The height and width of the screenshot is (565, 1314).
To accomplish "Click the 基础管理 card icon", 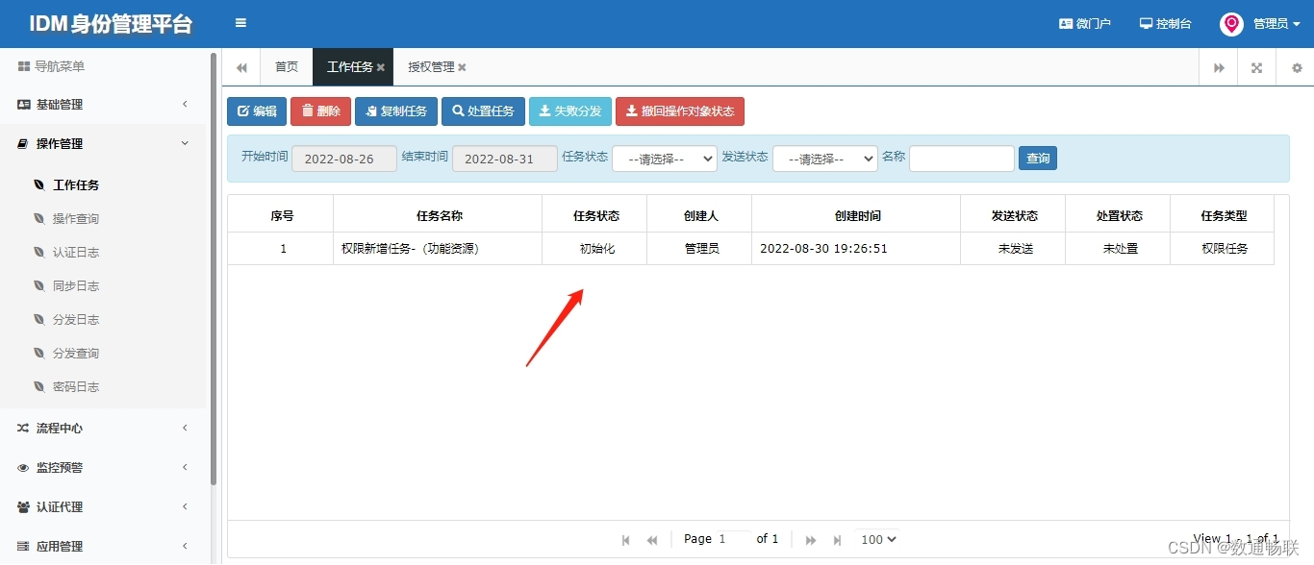I will pyautogui.click(x=24, y=105).
